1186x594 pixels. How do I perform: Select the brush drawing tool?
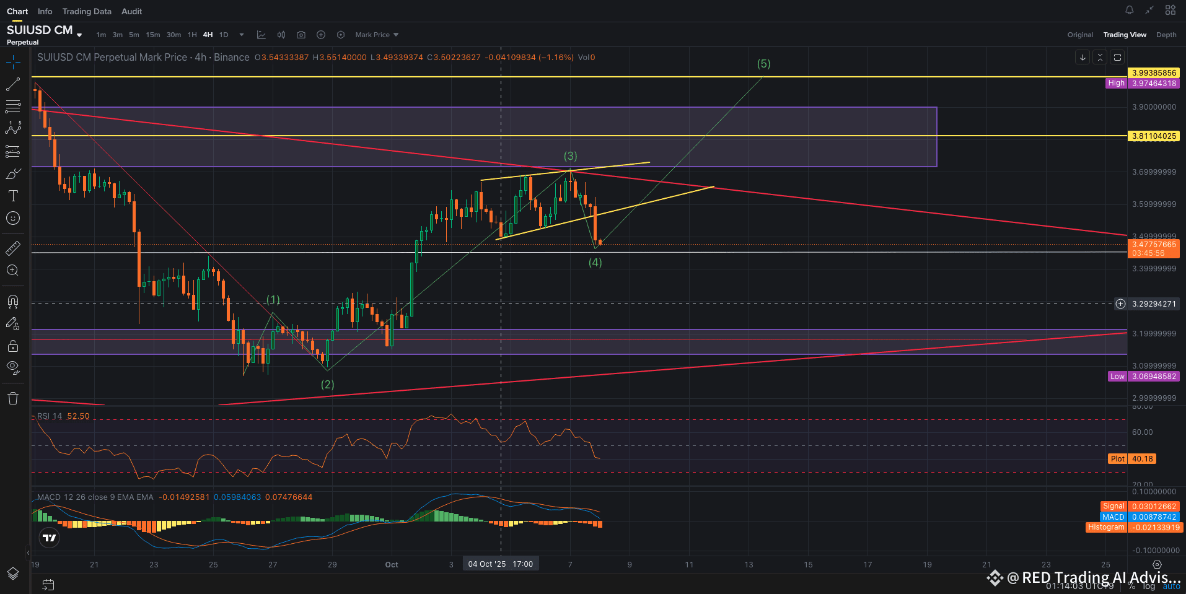coord(13,173)
